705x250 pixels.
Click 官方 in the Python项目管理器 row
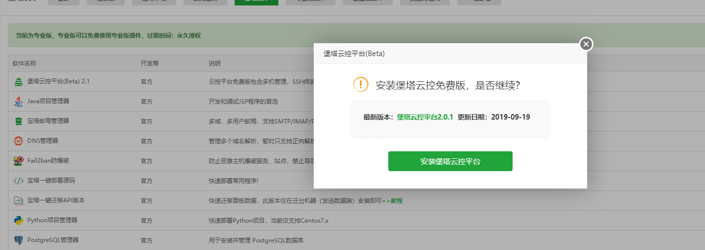(x=147, y=220)
